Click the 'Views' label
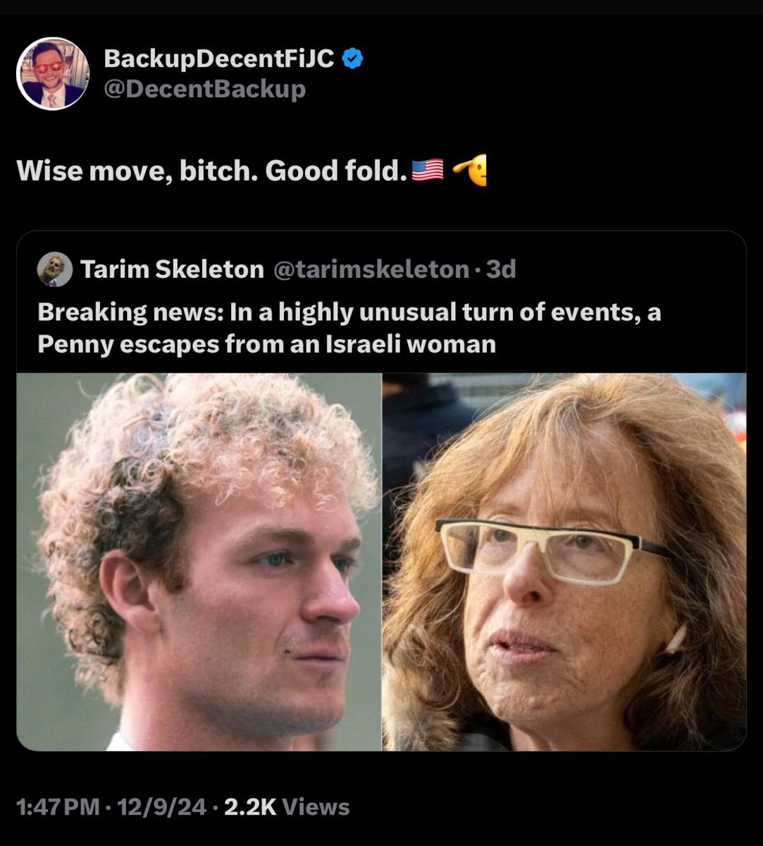Viewport: 763px width, 846px height. (x=316, y=807)
